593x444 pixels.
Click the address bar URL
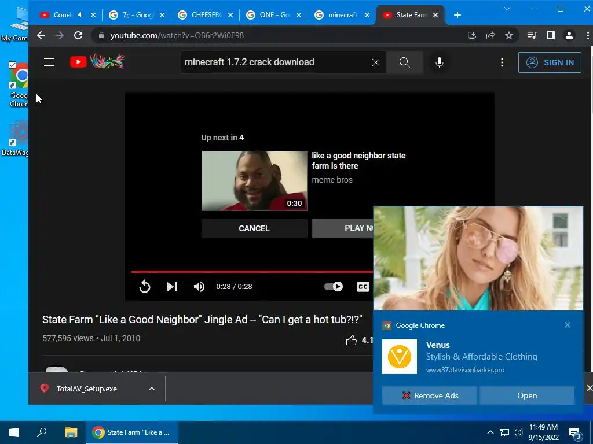pos(177,35)
